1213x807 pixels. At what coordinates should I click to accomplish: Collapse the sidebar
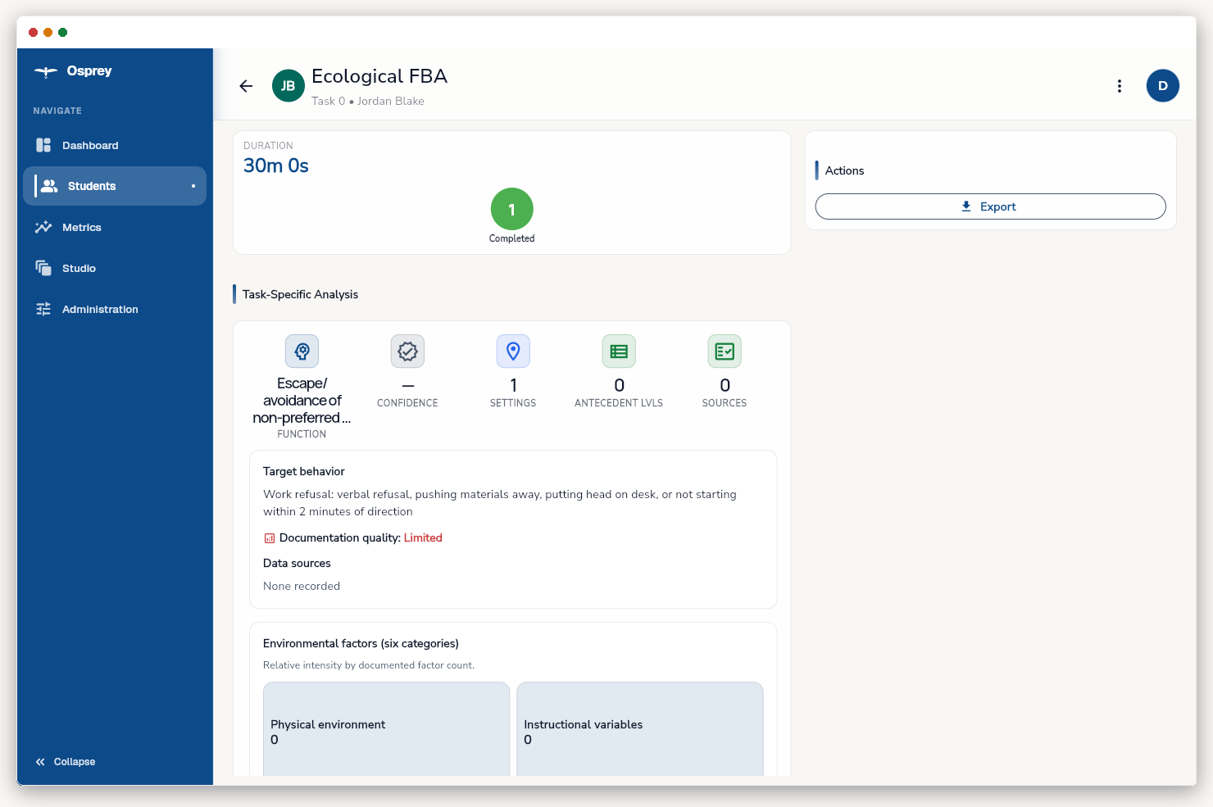tap(66, 762)
